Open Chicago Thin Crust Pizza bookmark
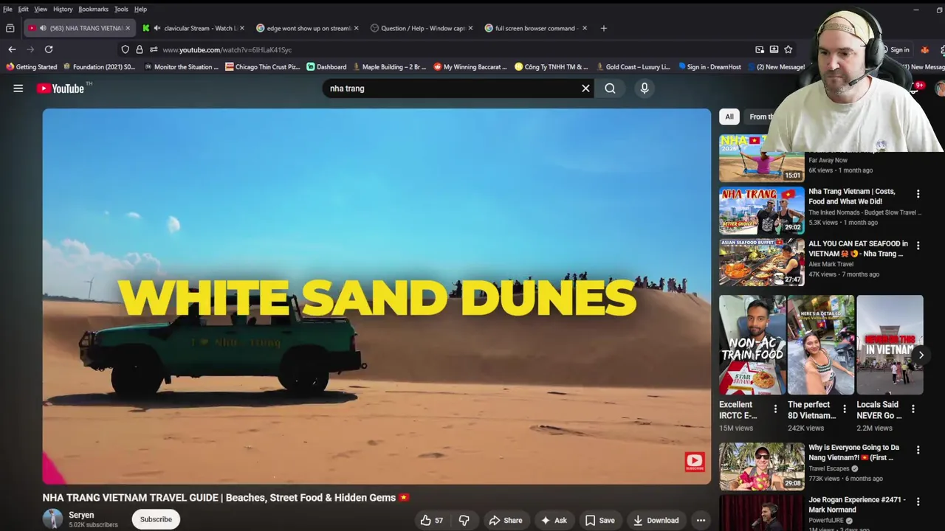The image size is (945, 531). pyautogui.click(x=262, y=67)
